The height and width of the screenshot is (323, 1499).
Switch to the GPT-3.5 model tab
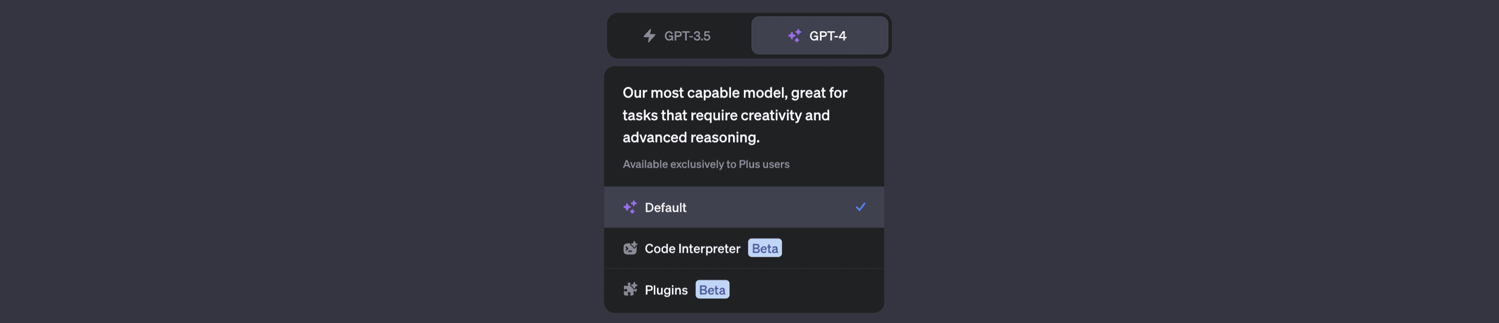(679, 36)
